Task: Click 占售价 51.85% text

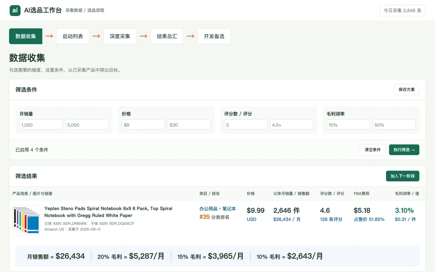Action: [x=369, y=219]
